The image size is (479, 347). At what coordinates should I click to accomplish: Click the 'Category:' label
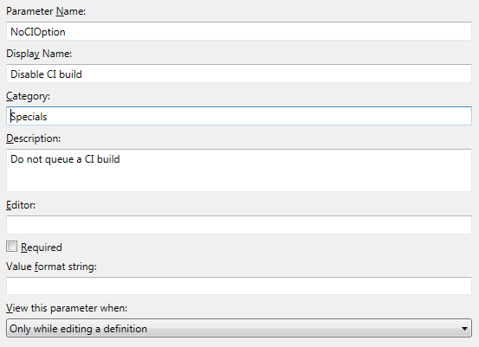(28, 96)
